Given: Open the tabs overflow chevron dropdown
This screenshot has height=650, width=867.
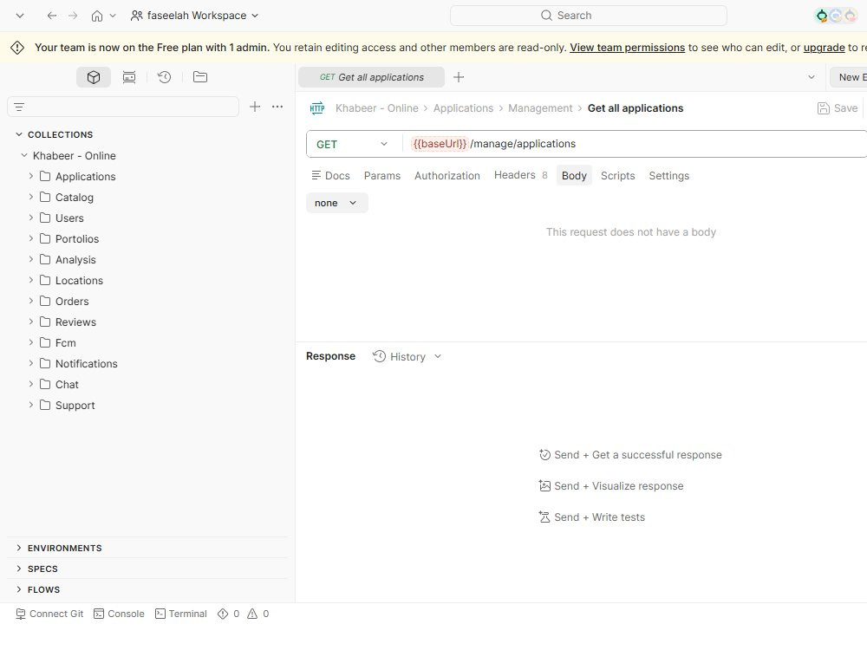Looking at the screenshot, I should [812, 77].
